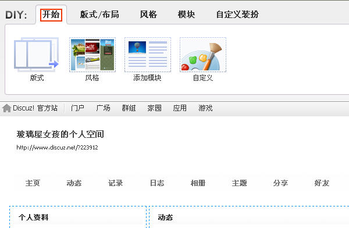Select 日志 in the space menu
The height and width of the screenshot is (228, 349).
click(157, 183)
